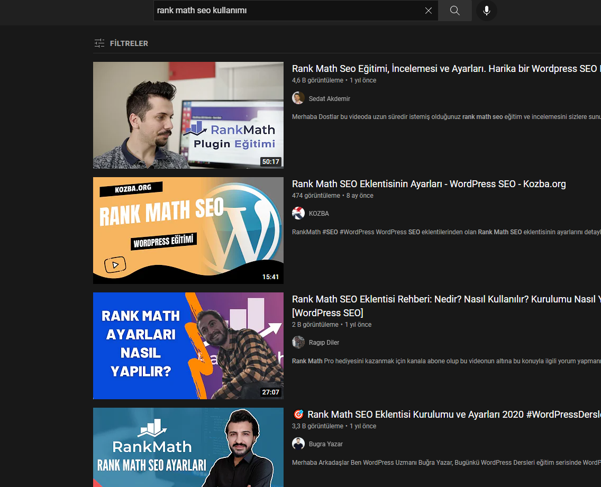Click the Bugra Yazar channel avatar
The width and height of the screenshot is (601, 487).
click(298, 444)
